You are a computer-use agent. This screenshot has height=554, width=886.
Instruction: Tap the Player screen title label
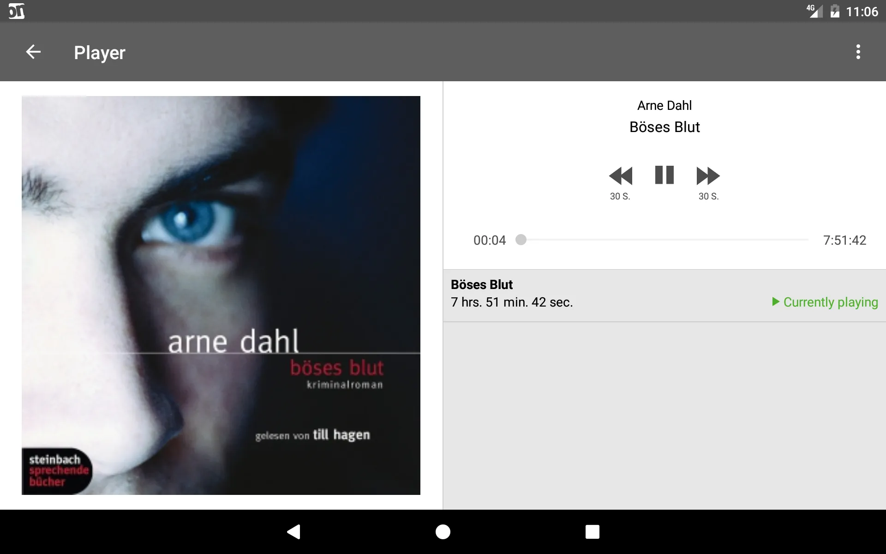100,53
